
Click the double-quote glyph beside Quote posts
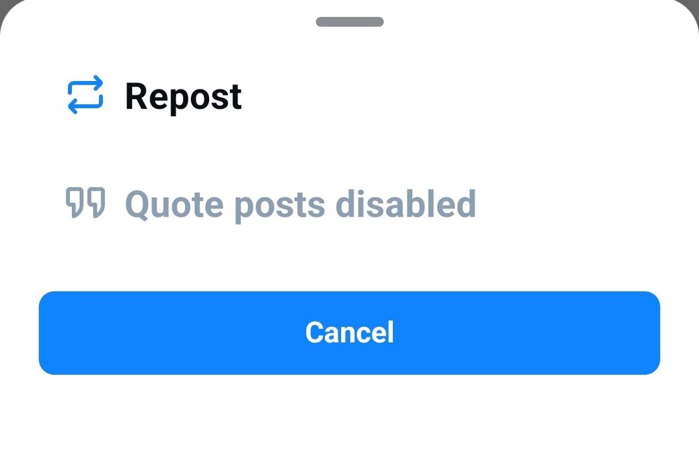pyautogui.click(x=85, y=203)
